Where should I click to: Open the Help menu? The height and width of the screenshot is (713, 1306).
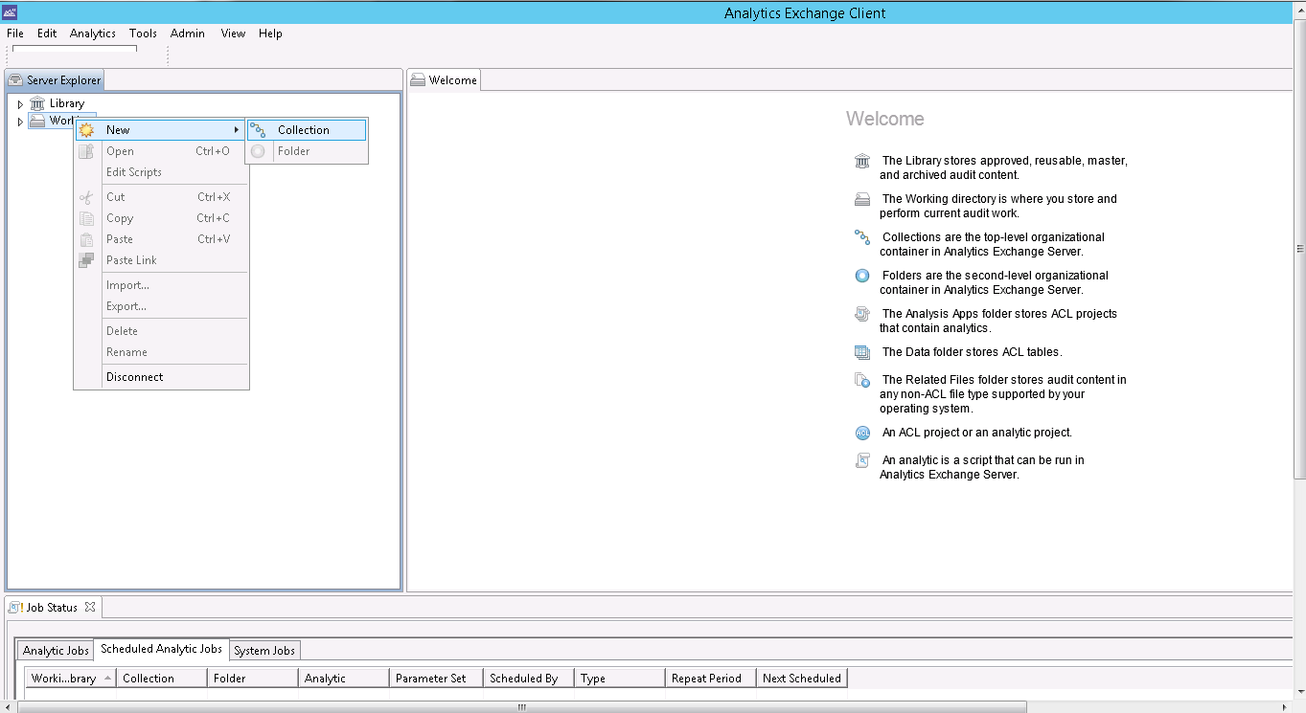tap(270, 33)
